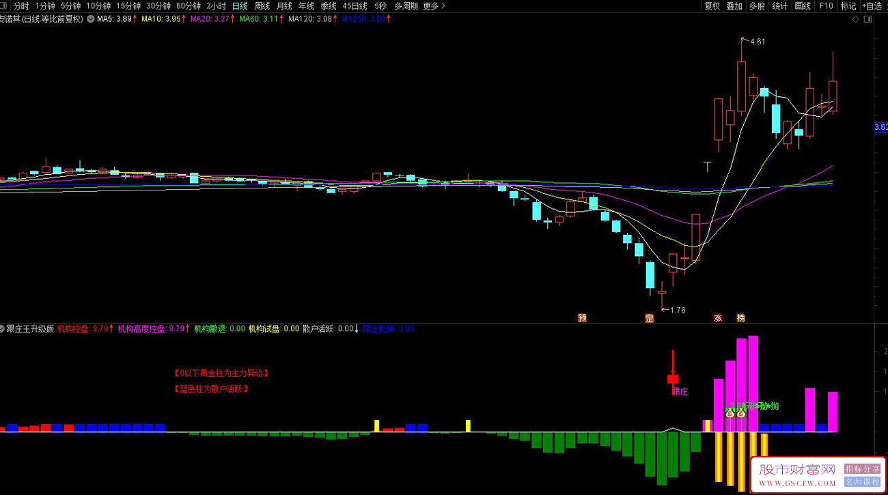Image resolution: width=888 pixels, height=495 pixels.
Task: Click the 标记 mark button
Action: (x=848, y=5)
